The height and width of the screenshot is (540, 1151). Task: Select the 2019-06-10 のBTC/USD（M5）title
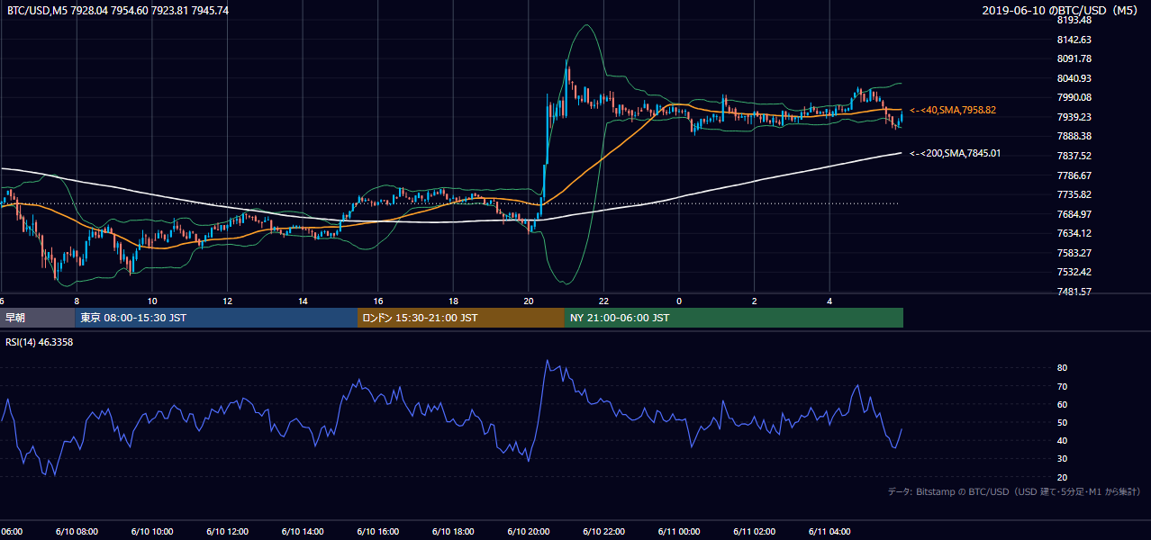(x=1062, y=10)
